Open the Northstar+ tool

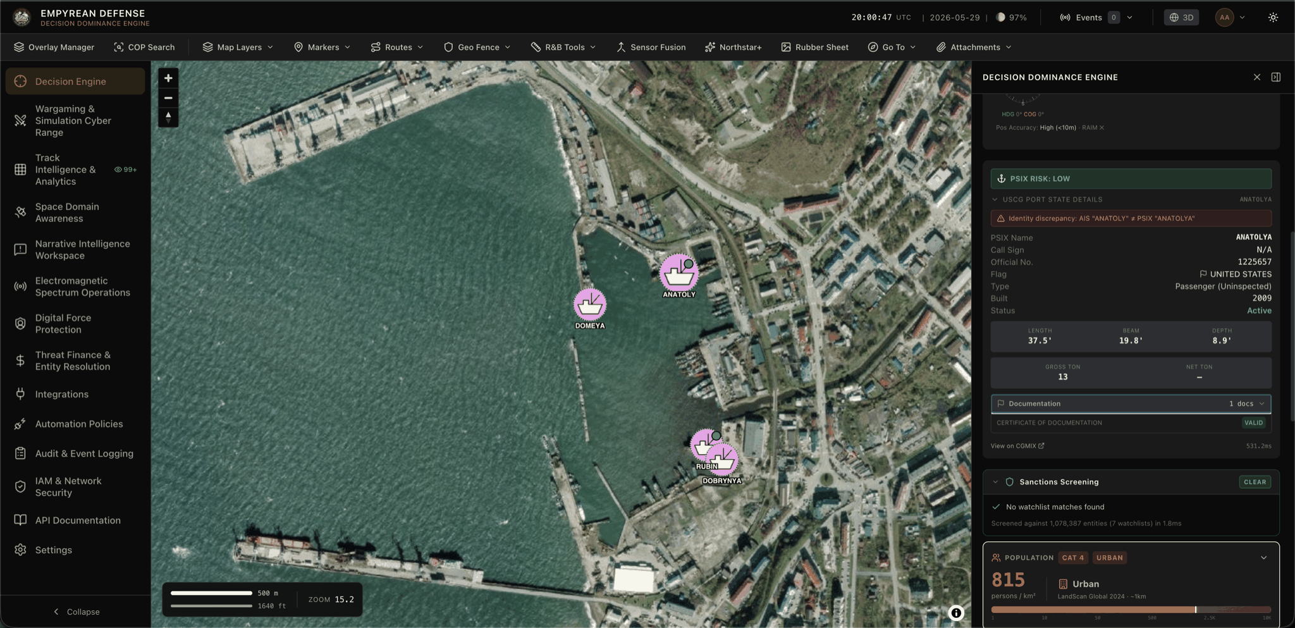[733, 47]
